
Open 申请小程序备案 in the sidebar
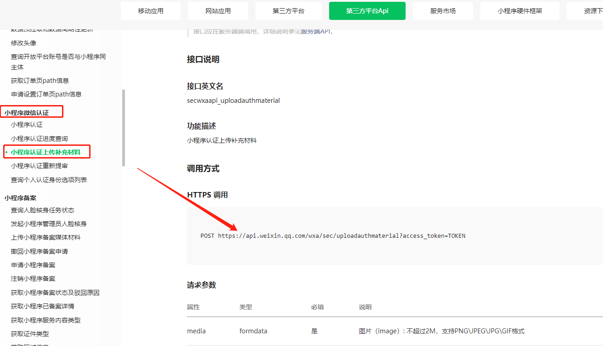33,265
